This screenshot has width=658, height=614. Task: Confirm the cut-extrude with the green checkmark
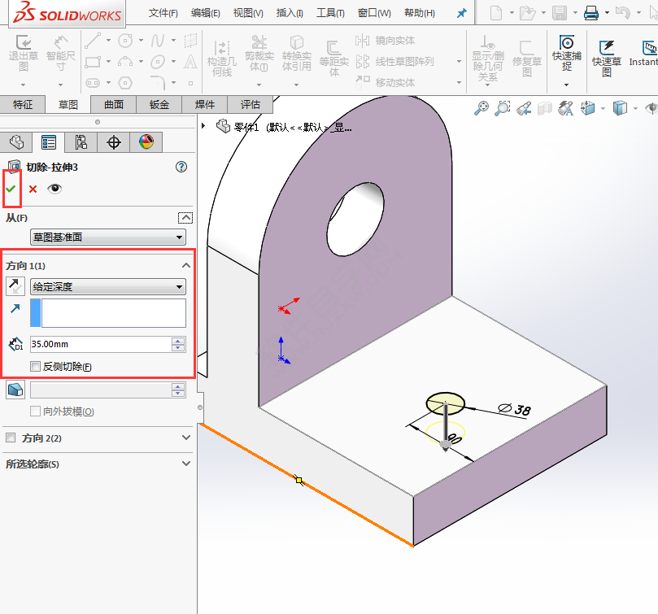(11, 188)
